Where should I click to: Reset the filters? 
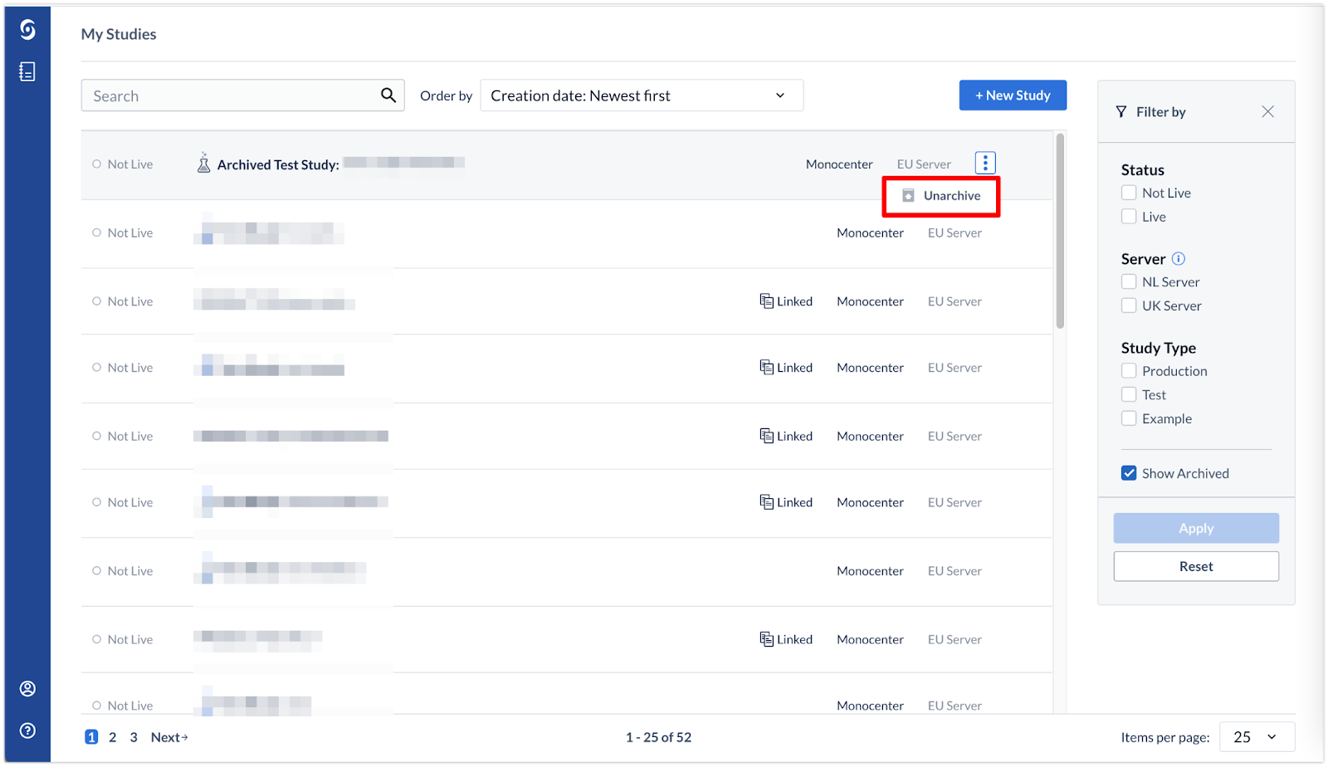(x=1196, y=566)
